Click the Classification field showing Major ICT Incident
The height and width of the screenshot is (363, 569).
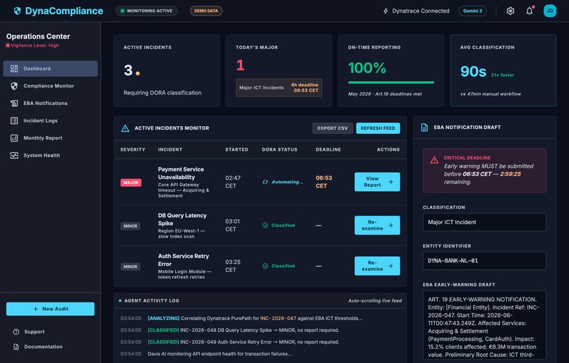click(x=484, y=222)
